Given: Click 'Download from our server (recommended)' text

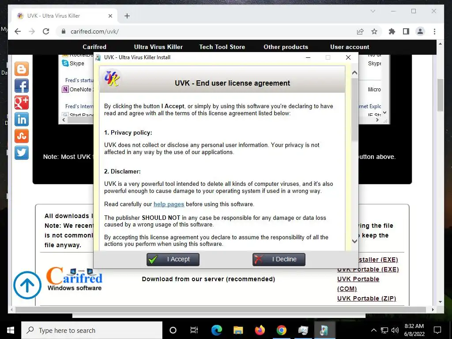Looking at the screenshot, I should 208,279.
